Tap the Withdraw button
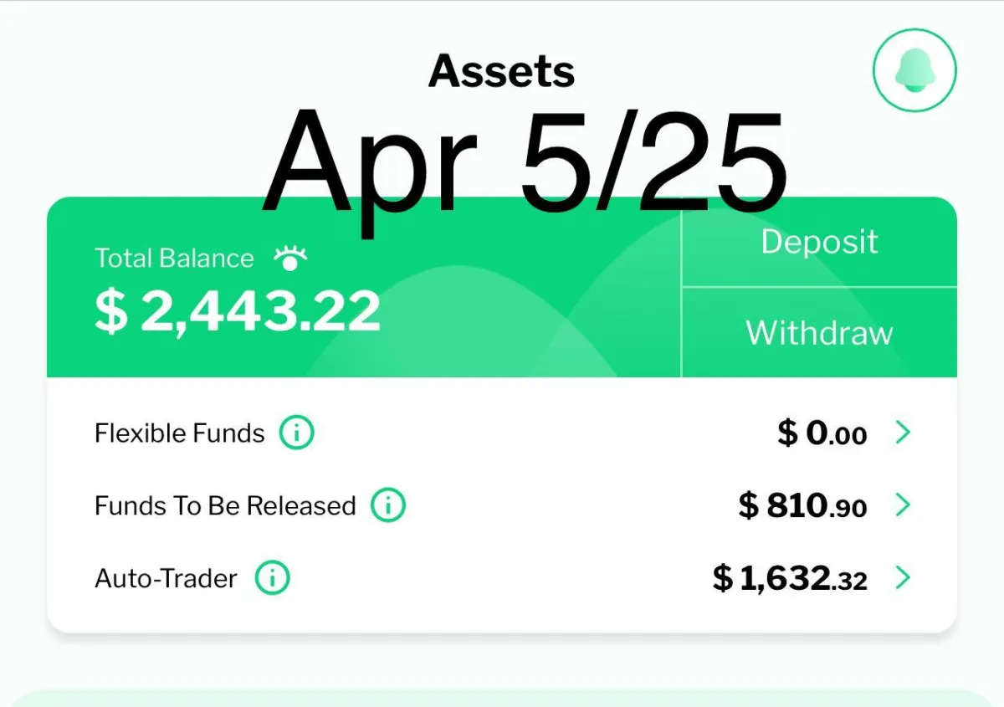Screen dimensions: 1004x707 pyautogui.click(x=819, y=333)
